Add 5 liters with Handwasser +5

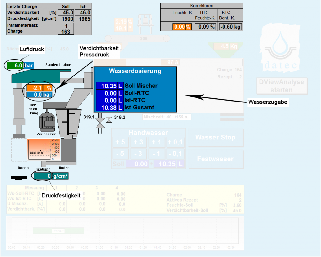(x=120, y=142)
